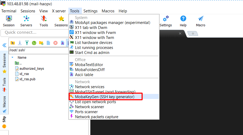
Task: Open the Help toolbar icon
Action: (x=183, y=21)
